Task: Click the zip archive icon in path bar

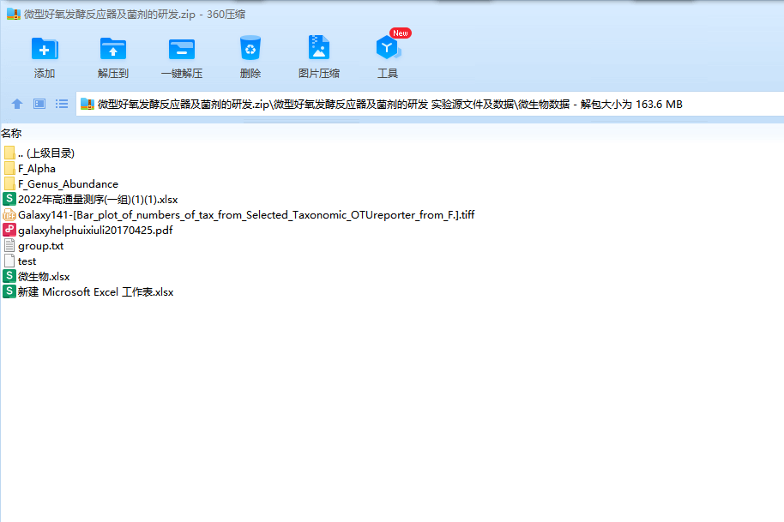Action: (x=87, y=104)
